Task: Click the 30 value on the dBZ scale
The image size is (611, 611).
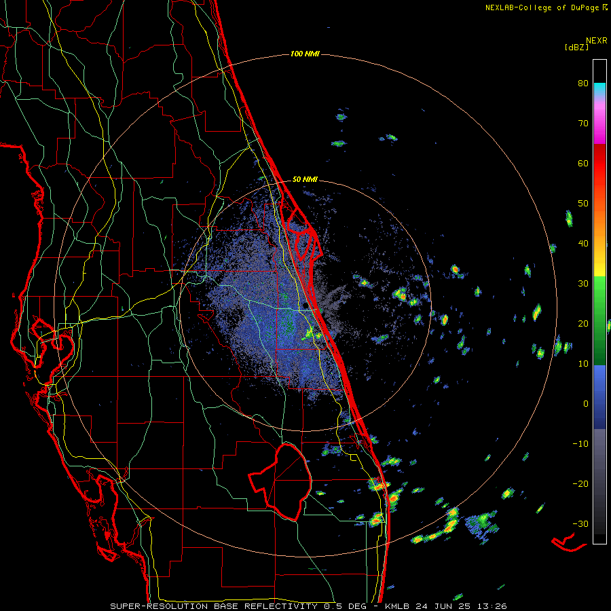Action: coord(583,283)
